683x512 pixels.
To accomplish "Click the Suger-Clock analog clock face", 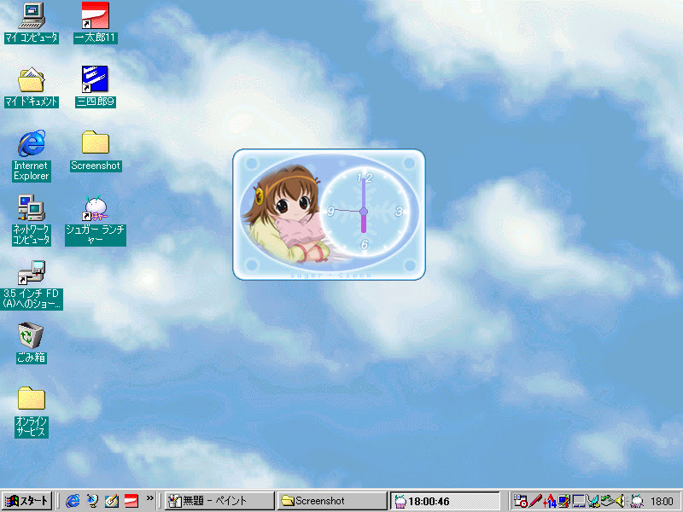I will coord(364,212).
